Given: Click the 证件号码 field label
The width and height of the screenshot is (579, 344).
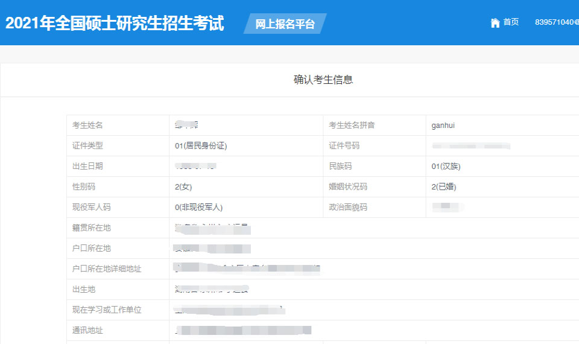Looking at the screenshot, I should click(344, 146).
